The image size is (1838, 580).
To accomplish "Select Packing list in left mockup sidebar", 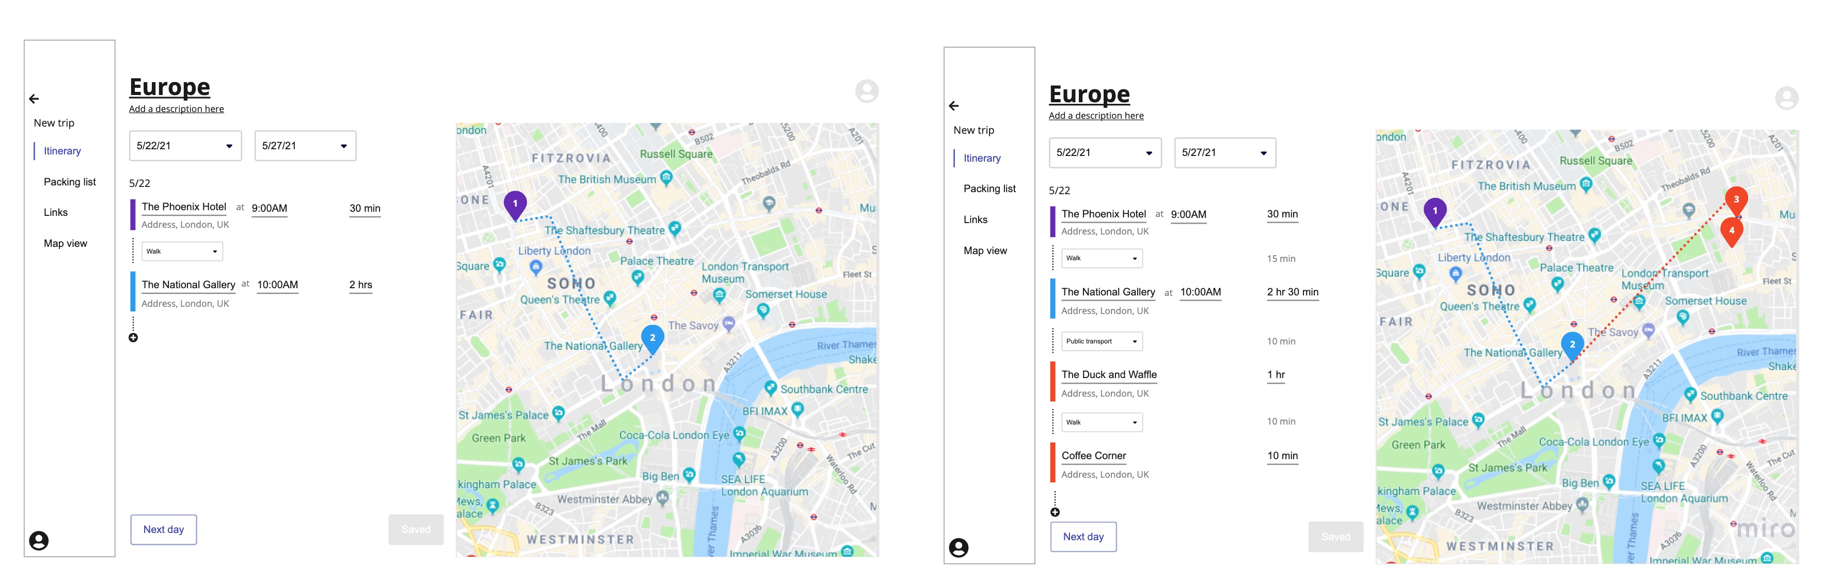I will pyautogui.click(x=70, y=182).
